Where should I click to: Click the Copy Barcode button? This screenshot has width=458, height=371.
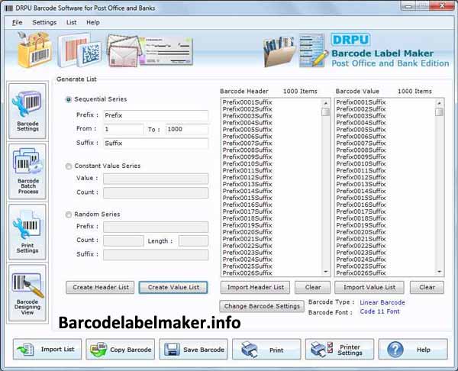121,350
